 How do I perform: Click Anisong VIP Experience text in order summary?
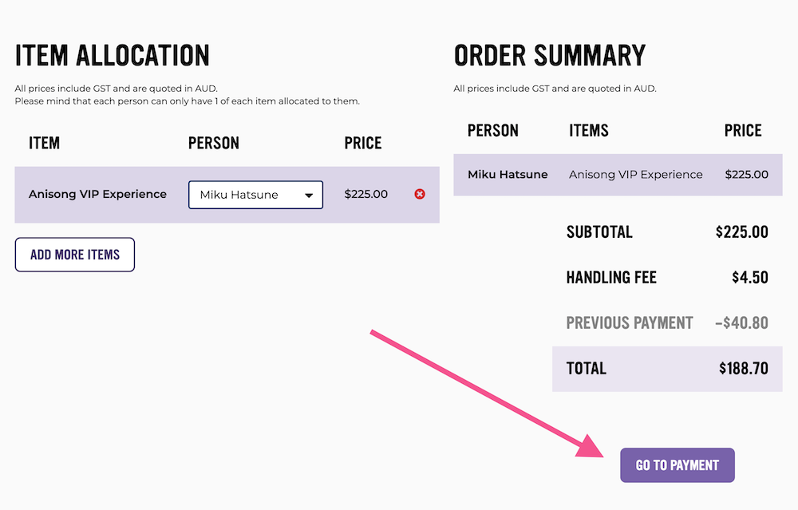point(636,174)
